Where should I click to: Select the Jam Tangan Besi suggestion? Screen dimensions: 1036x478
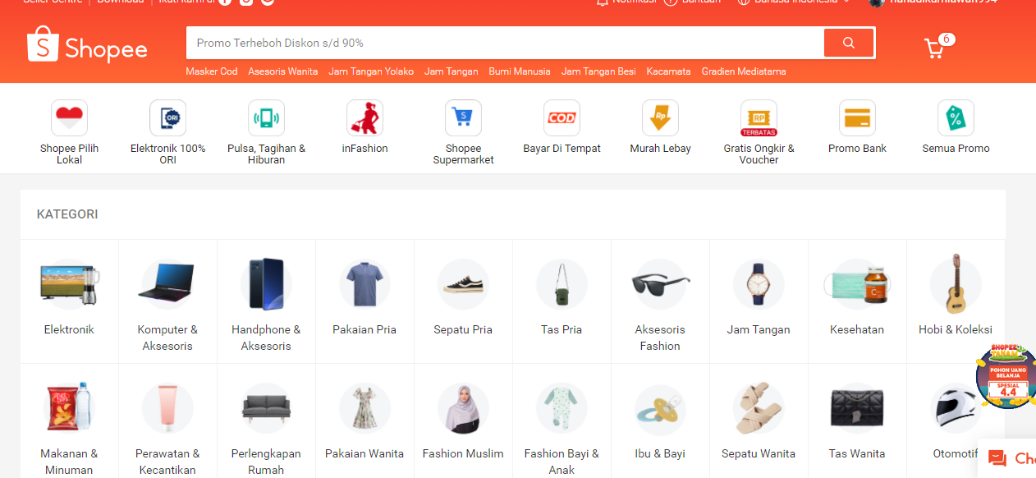tap(598, 71)
